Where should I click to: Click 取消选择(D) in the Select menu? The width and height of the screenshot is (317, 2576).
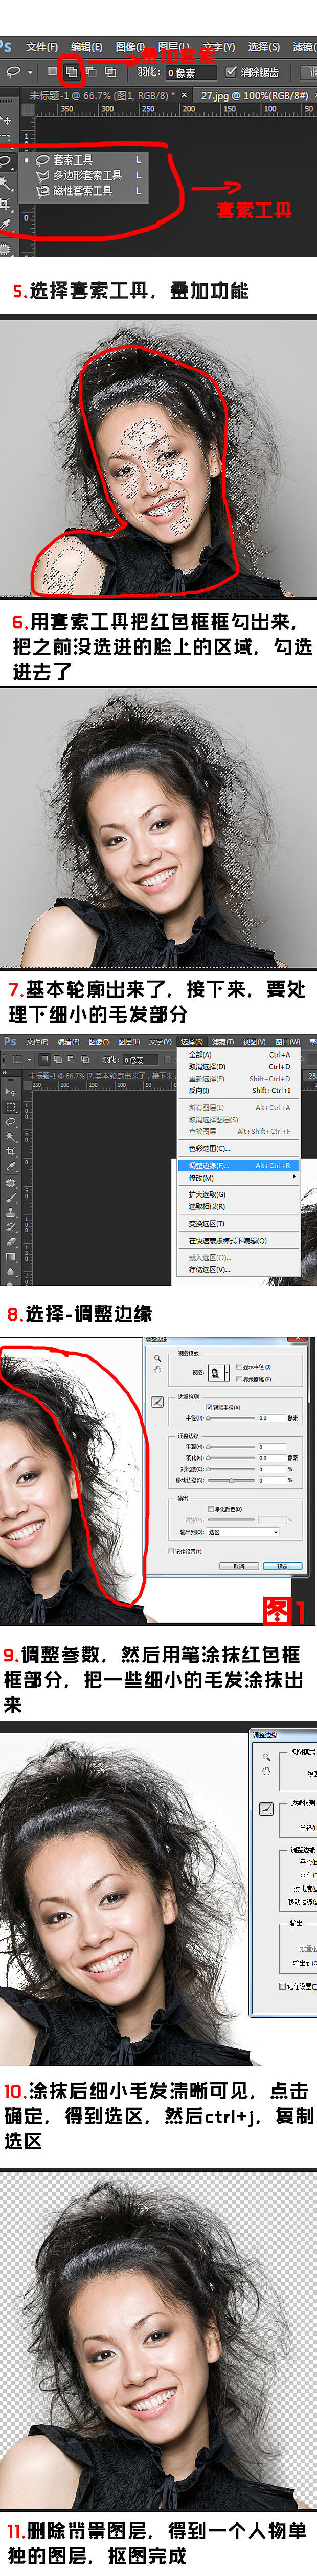pos(239,1066)
